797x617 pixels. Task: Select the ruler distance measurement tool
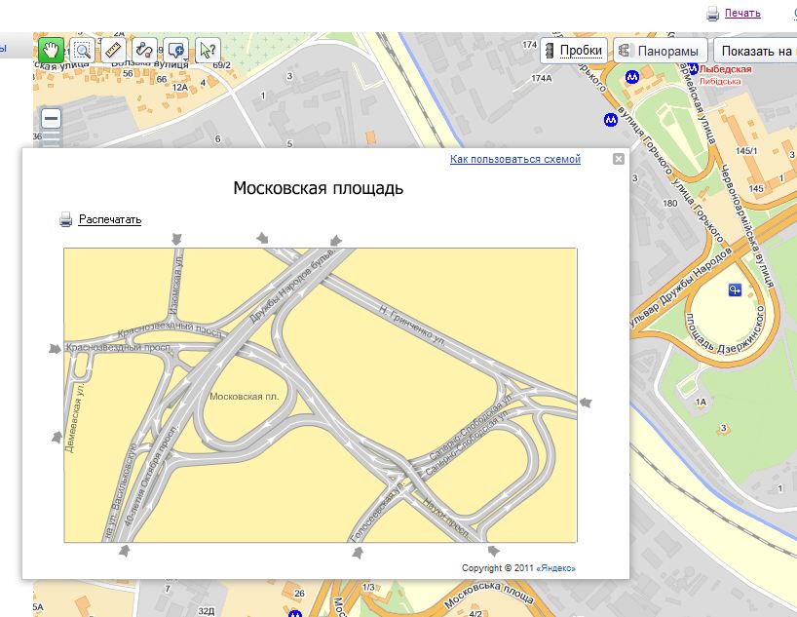pos(113,49)
